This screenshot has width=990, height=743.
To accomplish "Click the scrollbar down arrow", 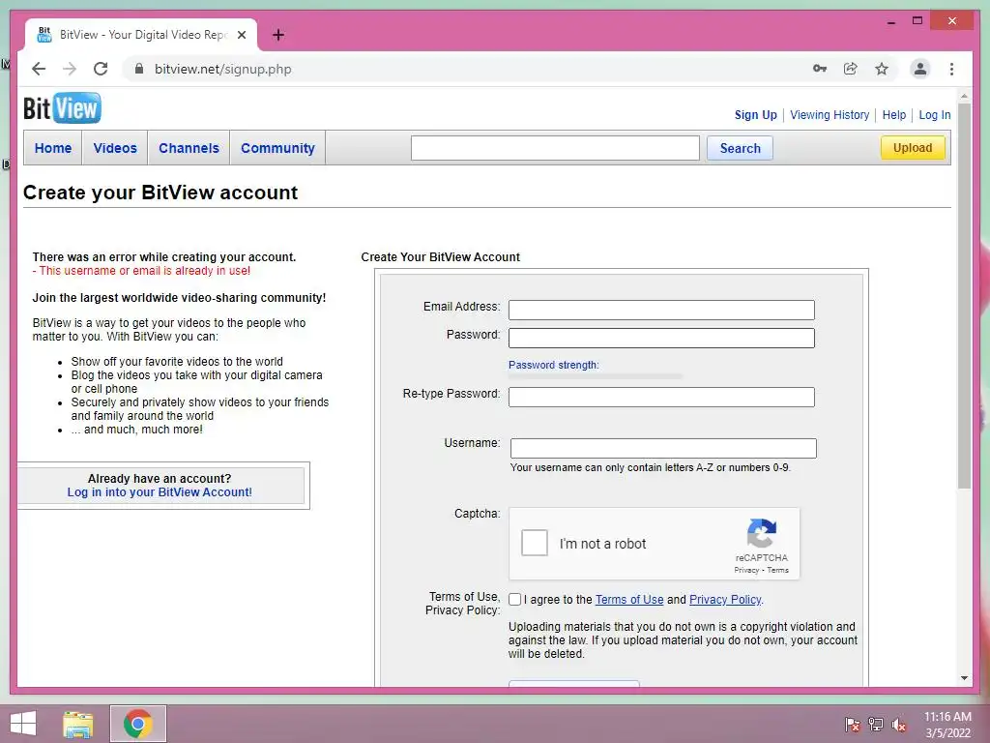I will pyautogui.click(x=964, y=678).
